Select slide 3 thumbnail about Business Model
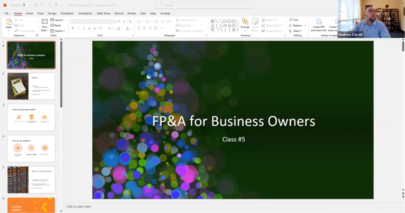Screen dimensions: 405x213 (x=31, y=117)
